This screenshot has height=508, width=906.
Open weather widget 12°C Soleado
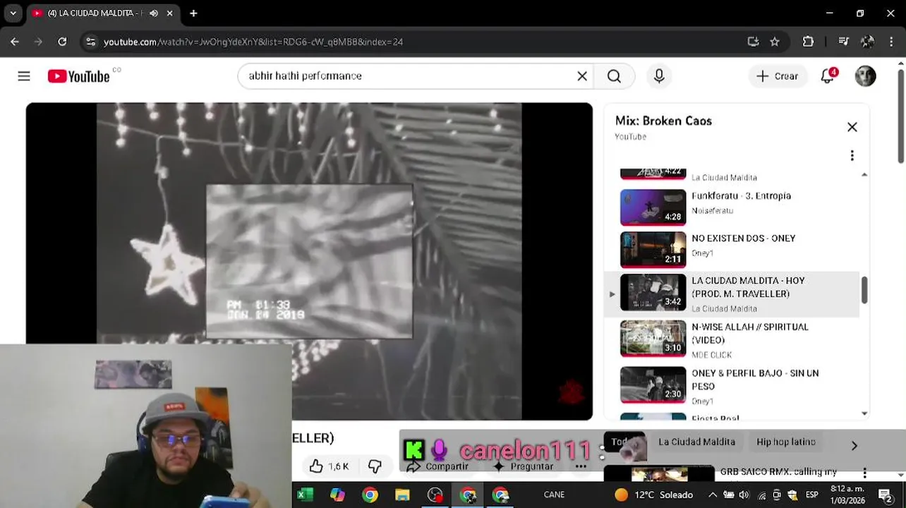point(653,495)
